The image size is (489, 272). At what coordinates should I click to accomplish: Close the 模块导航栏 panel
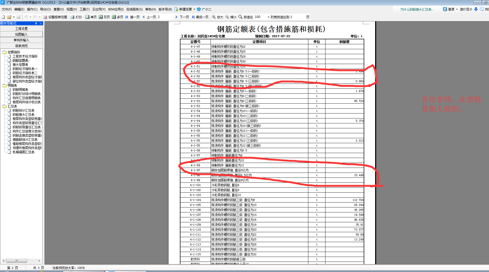coord(41,23)
